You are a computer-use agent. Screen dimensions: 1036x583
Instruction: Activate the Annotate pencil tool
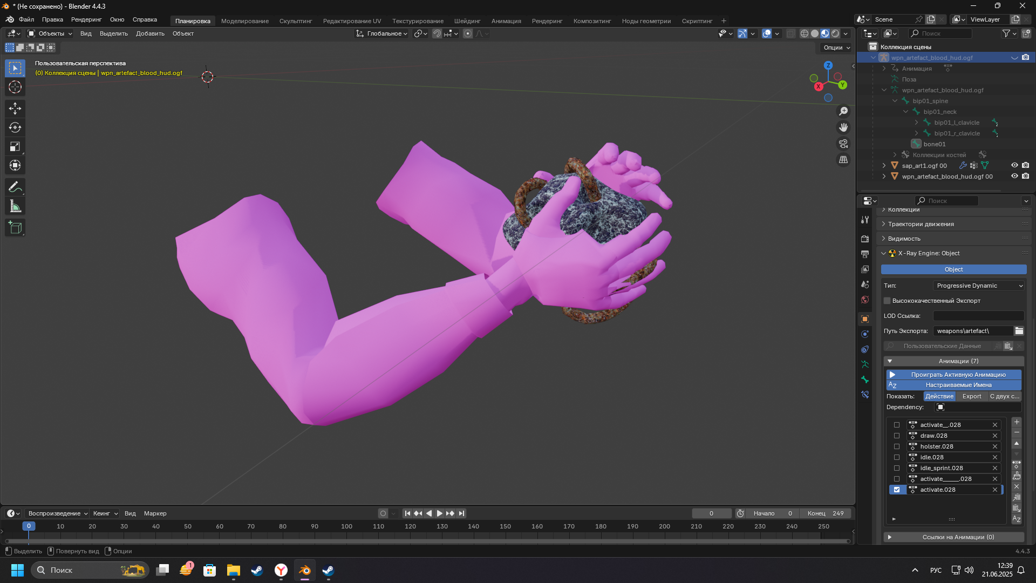click(x=15, y=187)
